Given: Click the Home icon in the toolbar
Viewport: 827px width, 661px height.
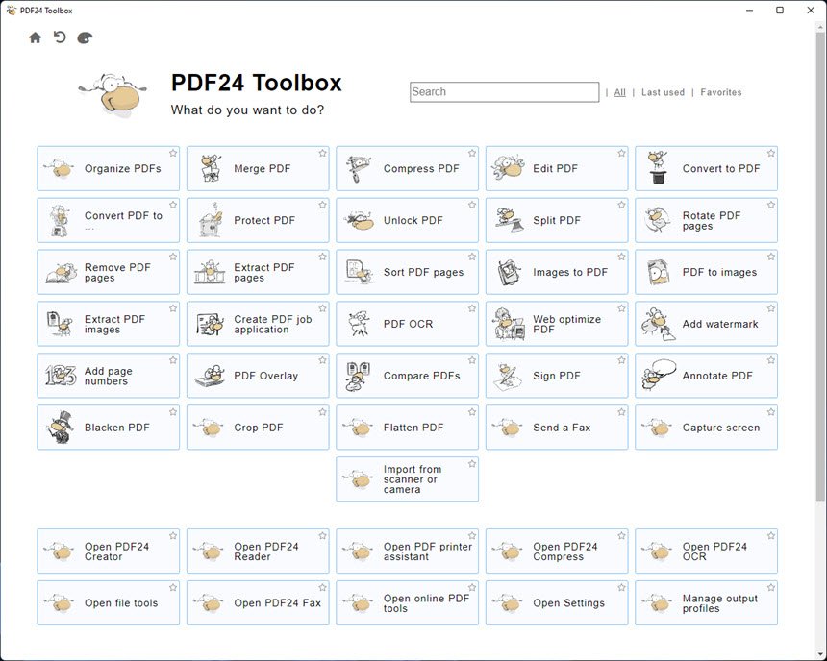Looking at the screenshot, I should click(x=35, y=37).
